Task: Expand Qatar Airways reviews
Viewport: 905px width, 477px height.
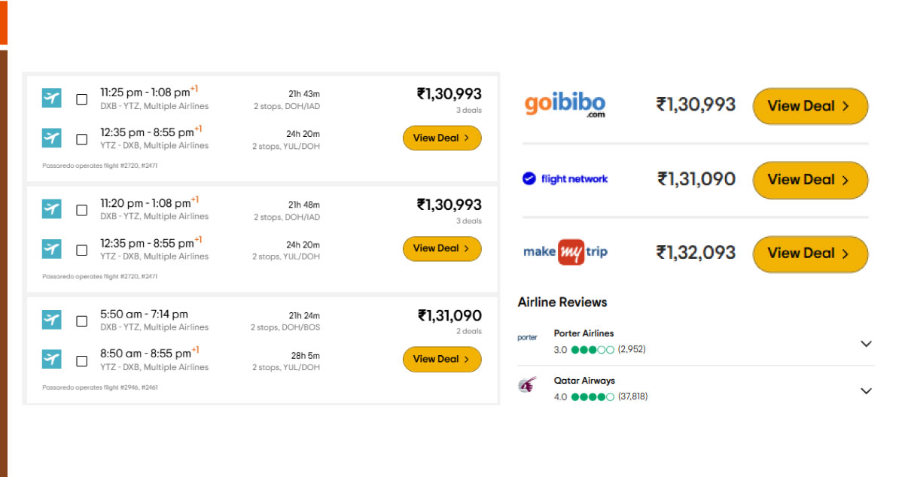Action: pyautogui.click(x=866, y=391)
